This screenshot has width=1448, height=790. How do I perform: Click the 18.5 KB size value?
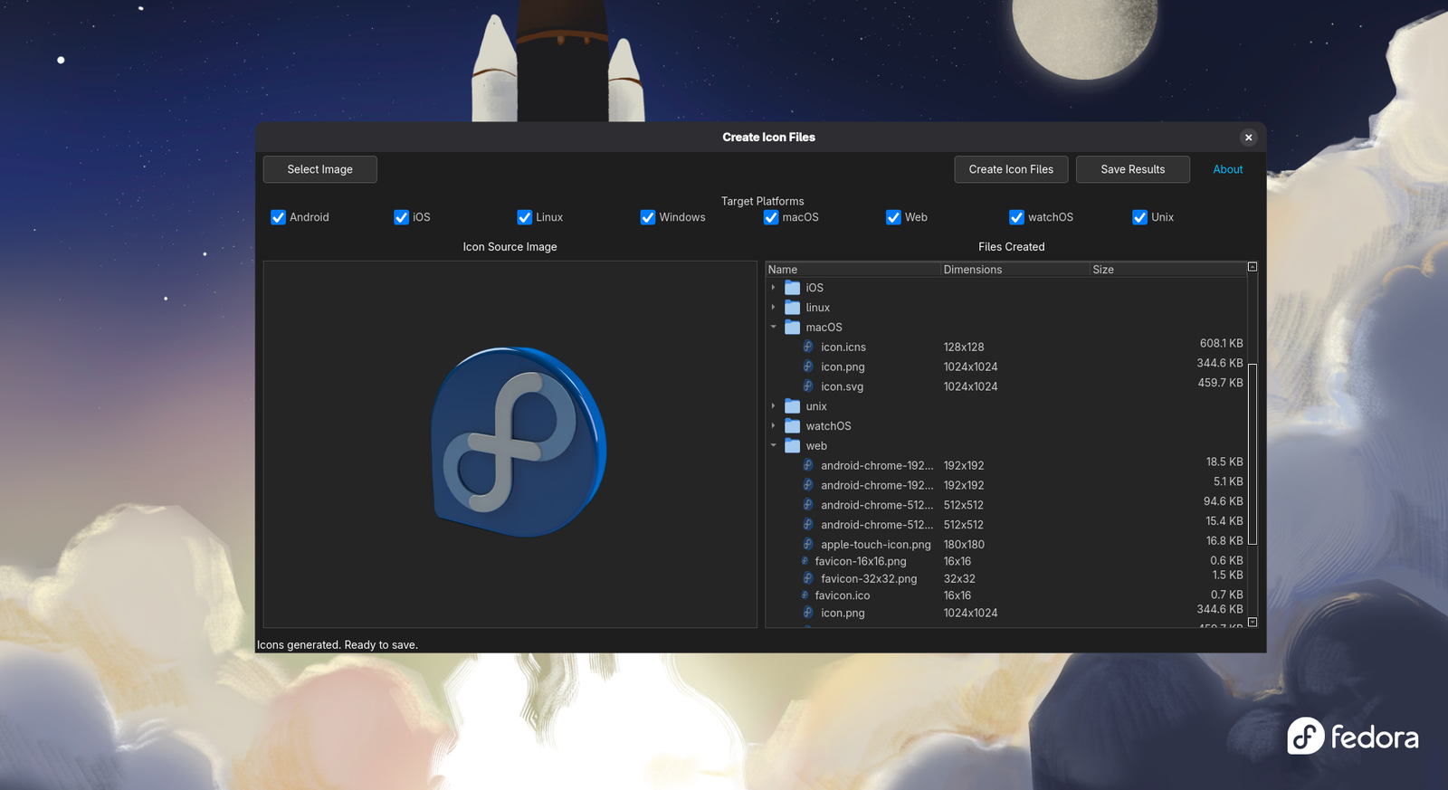tap(1224, 462)
